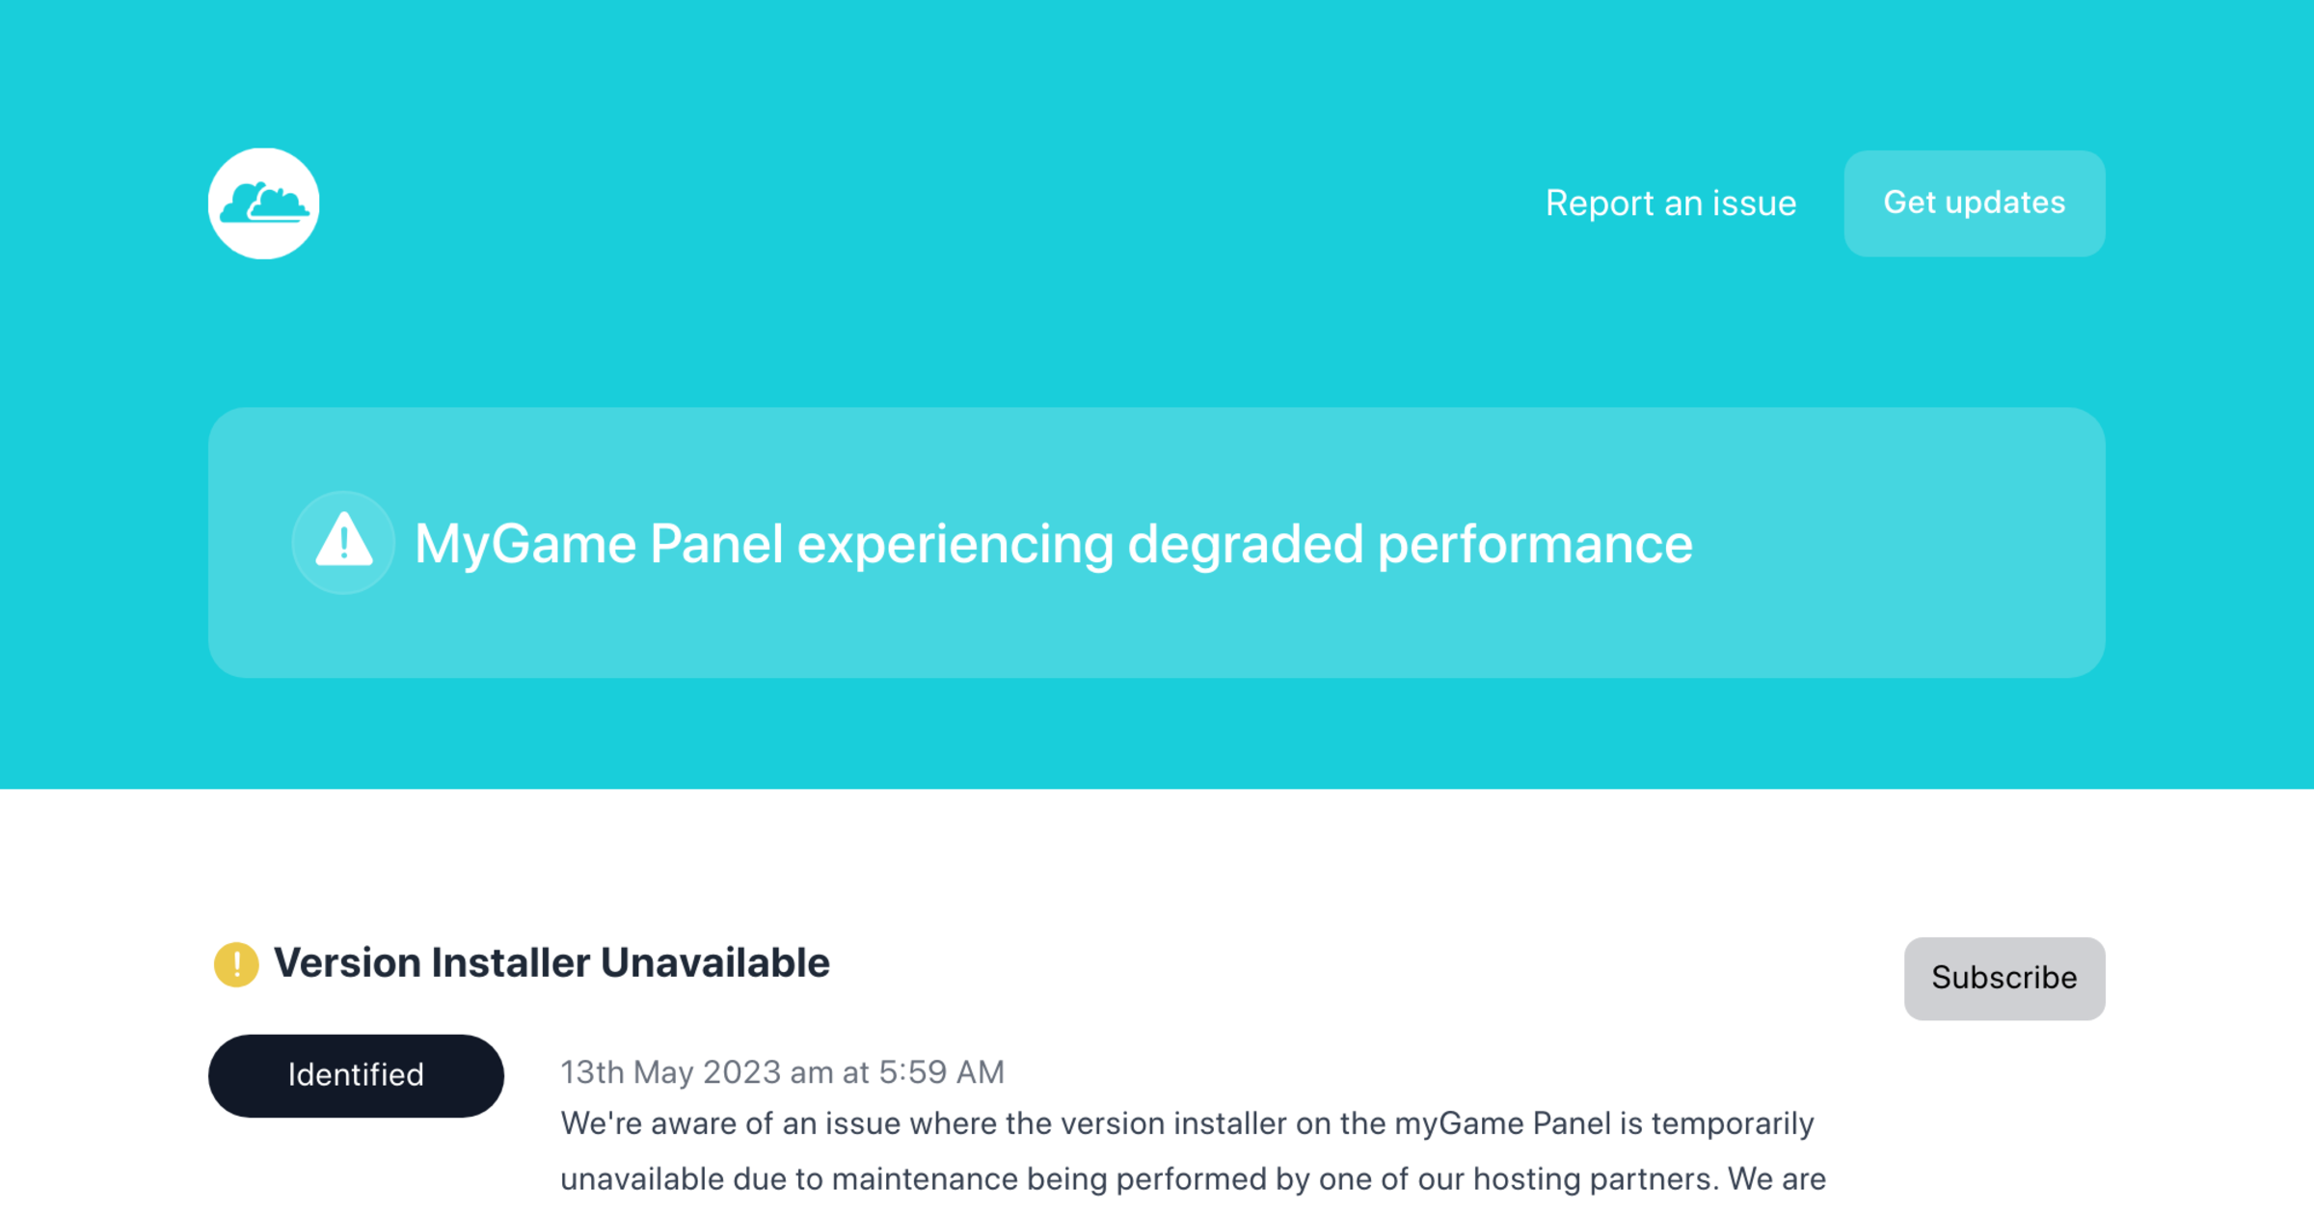
Task: Select the Identified status pill
Action: [355, 1074]
